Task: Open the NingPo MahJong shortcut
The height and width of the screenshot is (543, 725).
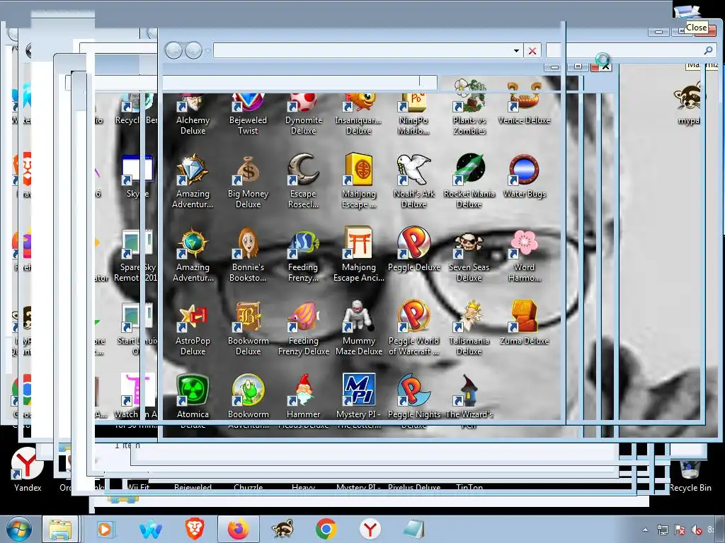Action: pyautogui.click(x=413, y=115)
